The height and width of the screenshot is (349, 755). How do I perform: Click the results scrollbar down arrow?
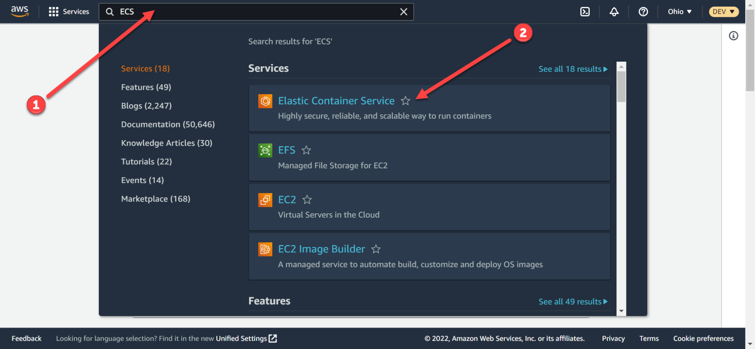click(621, 311)
